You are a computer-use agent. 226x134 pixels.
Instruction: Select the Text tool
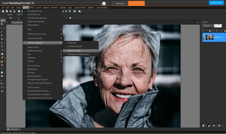point(2,69)
